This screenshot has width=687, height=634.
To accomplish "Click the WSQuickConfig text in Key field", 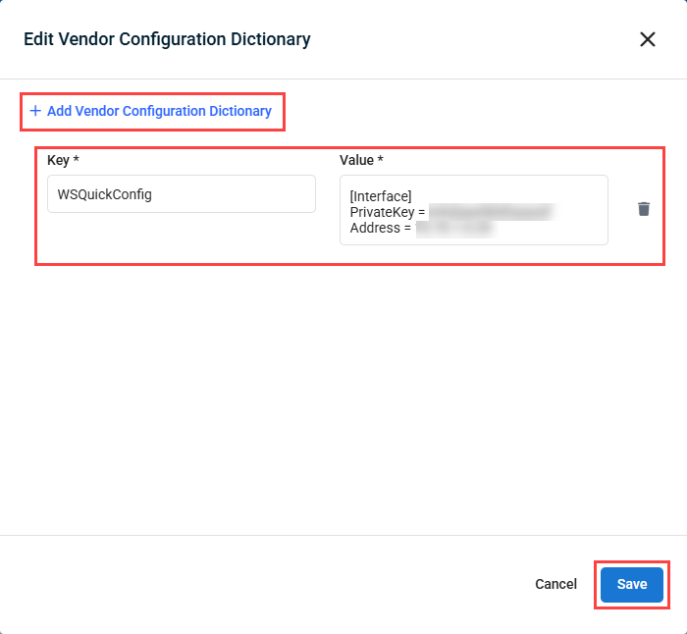I will click(x=105, y=194).
